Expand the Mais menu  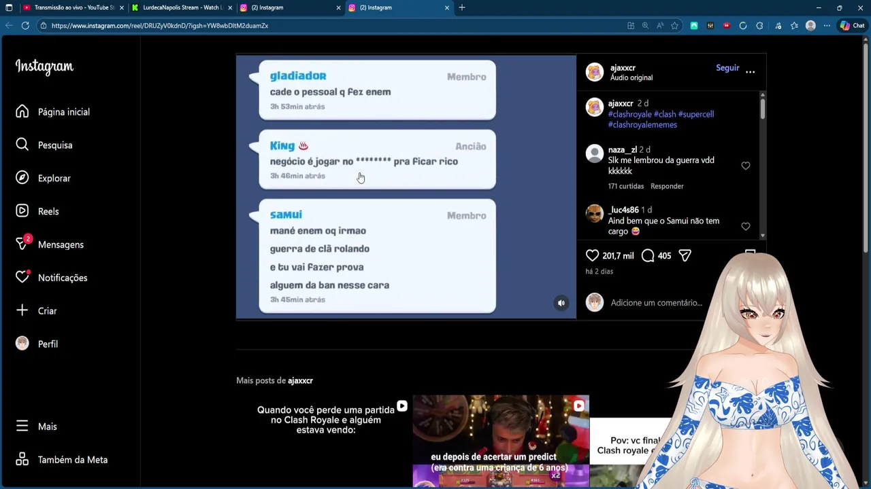pyautogui.click(x=48, y=427)
